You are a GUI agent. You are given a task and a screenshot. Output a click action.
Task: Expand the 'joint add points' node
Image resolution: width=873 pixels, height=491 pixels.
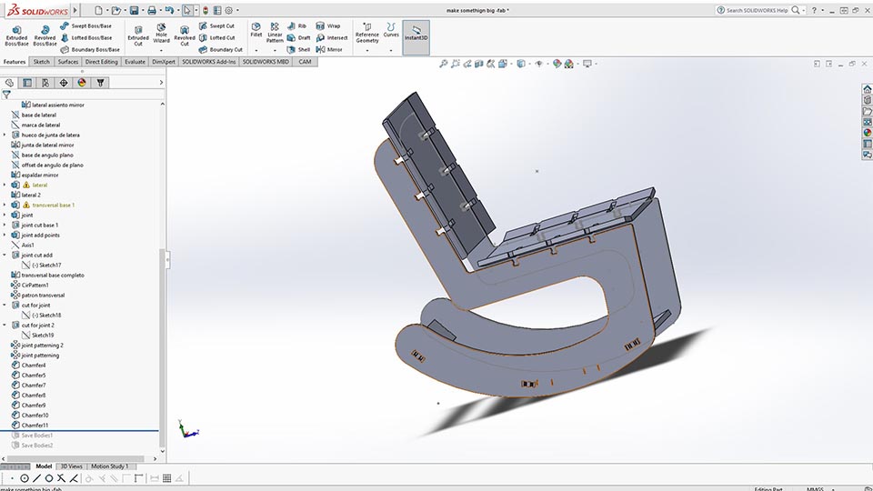click(5, 235)
